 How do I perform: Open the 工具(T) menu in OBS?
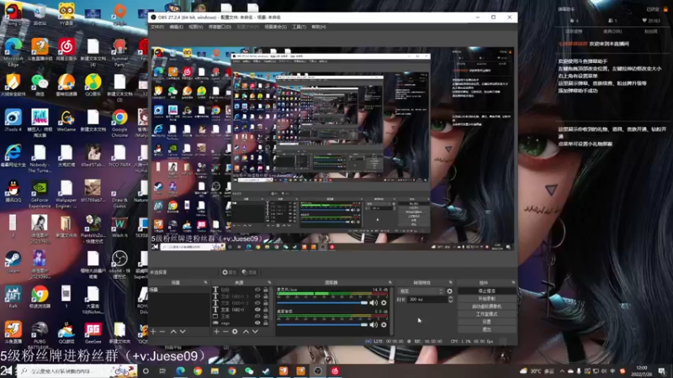click(x=299, y=27)
